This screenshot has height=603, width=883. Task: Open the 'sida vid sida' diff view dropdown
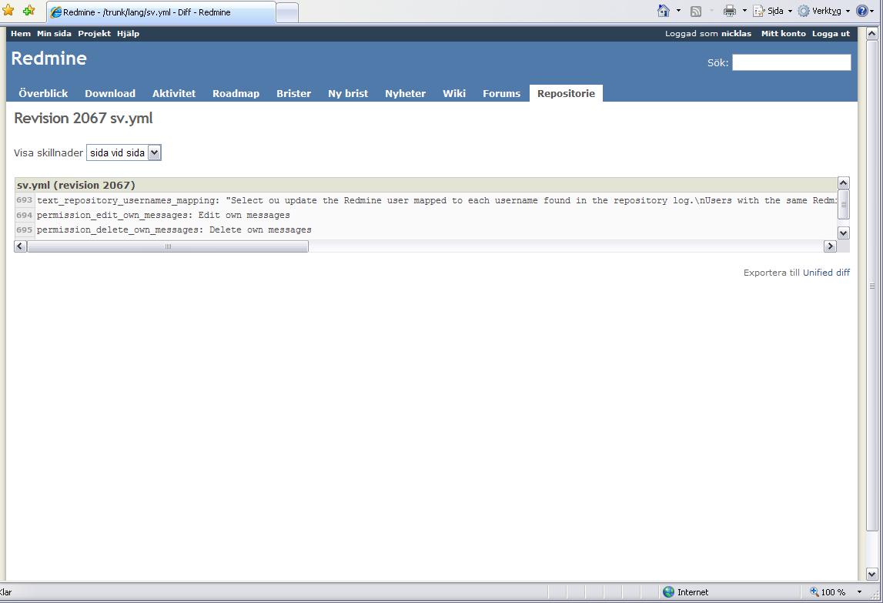point(124,152)
